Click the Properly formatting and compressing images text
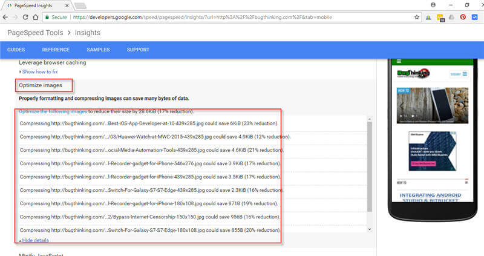 point(104,99)
